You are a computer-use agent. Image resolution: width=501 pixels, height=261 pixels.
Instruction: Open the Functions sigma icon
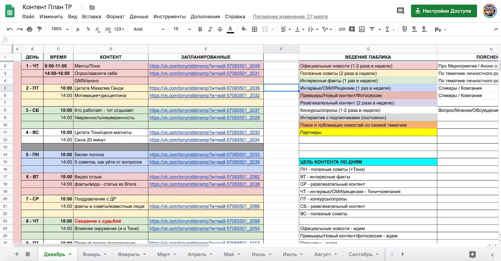click(387, 29)
